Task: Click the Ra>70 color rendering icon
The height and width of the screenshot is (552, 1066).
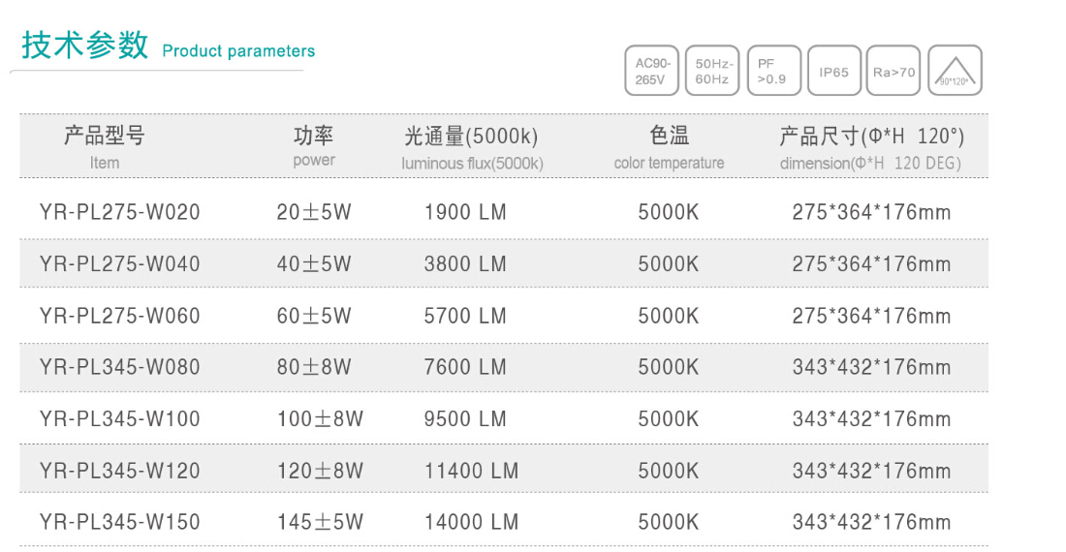Action: click(x=894, y=71)
